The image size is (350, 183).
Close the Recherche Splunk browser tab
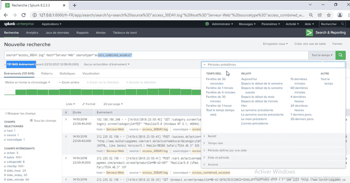(64, 5)
